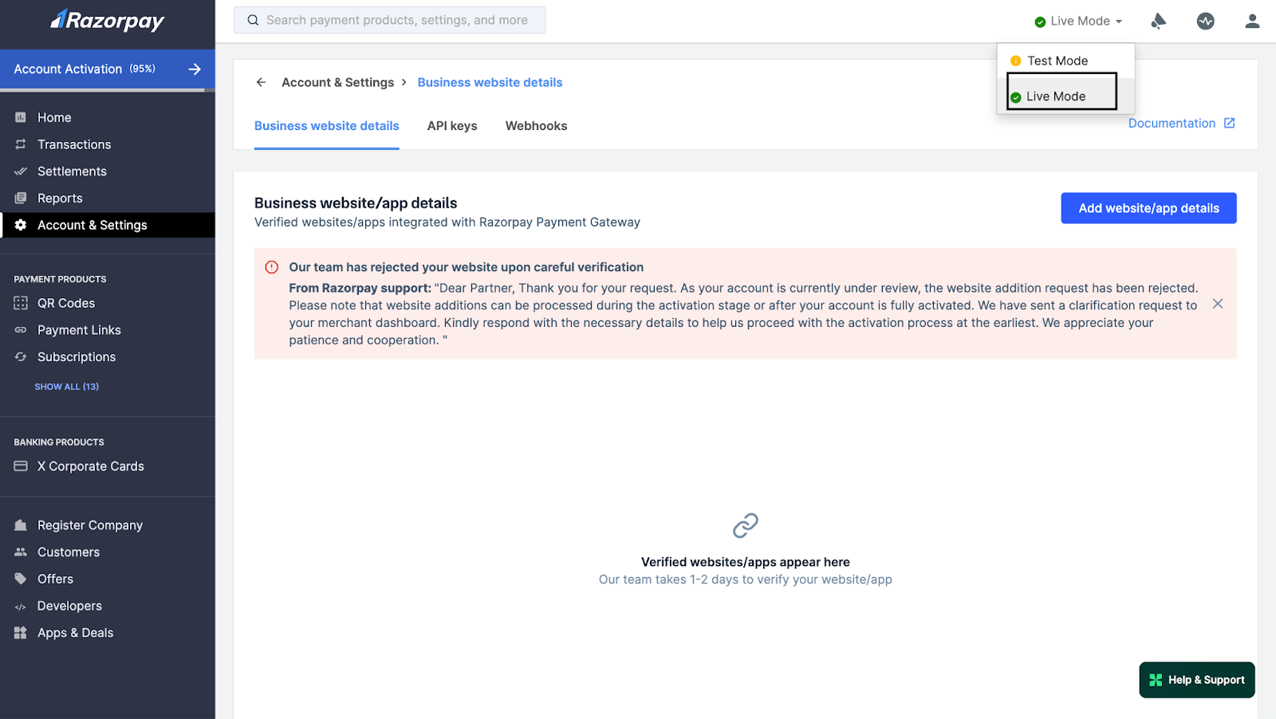Click the Reports sidebar icon

click(x=21, y=198)
